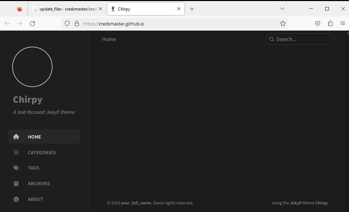Open the Firefox hamburger application menu
349x212 pixels.
[343, 24]
